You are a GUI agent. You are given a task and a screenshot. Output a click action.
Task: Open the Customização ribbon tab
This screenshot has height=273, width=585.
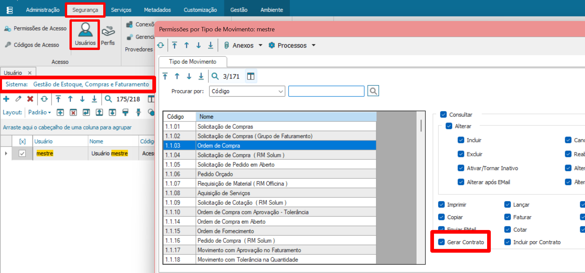point(200,10)
